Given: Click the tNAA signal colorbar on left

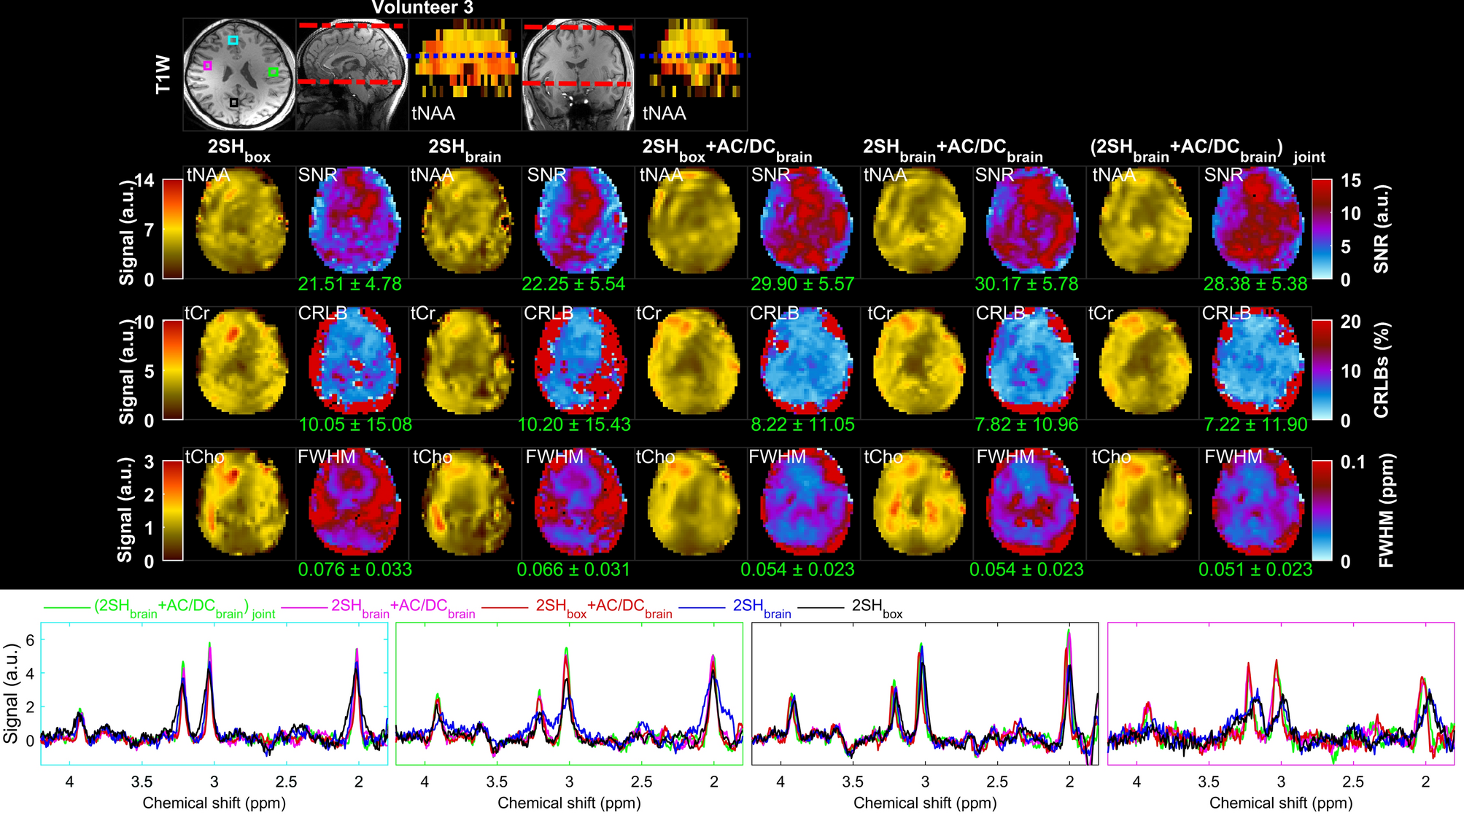Looking at the screenshot, I should point(173,228).
